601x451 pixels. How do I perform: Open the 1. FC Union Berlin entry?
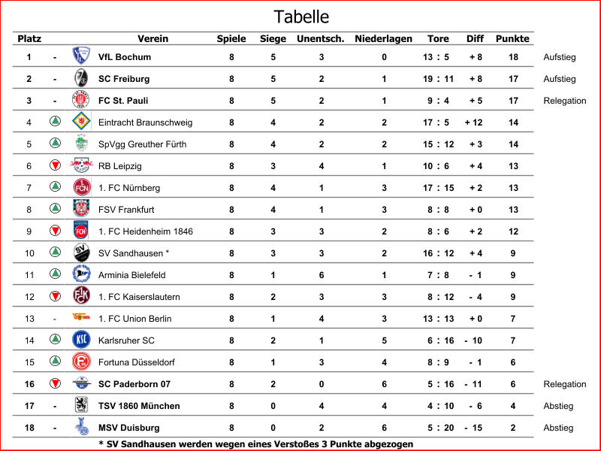tap(134, 319)
